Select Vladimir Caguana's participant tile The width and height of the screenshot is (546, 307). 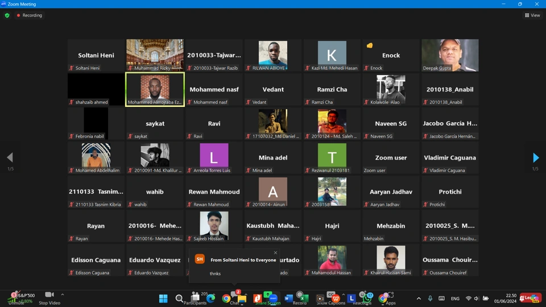pos(450,157)
